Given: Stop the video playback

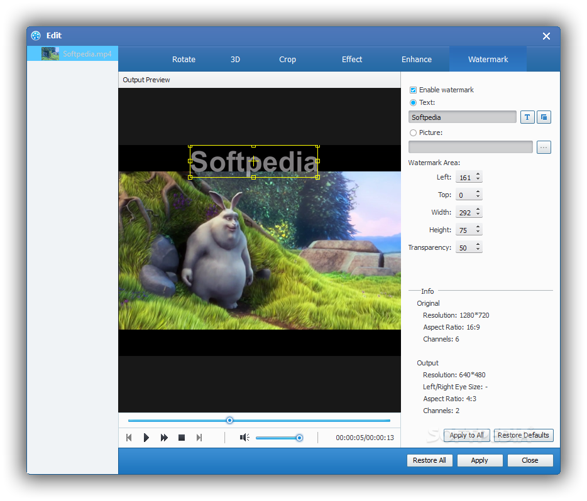Looking at the screenshot, I should (x=182, y=438).
